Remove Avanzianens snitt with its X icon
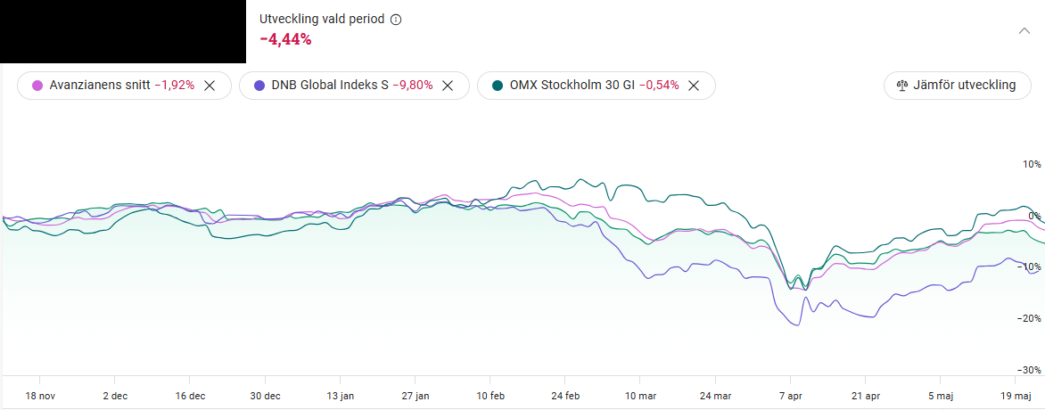 click(x=210, y=86)
